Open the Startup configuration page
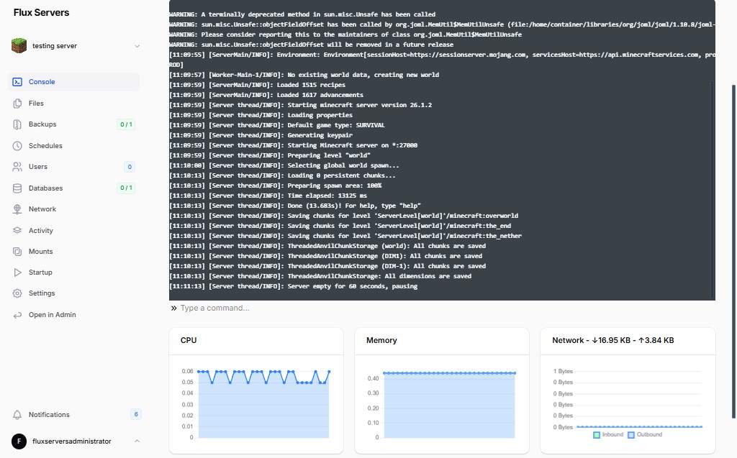The width and height of the screenshot is (737, 458). pos(74,272)
